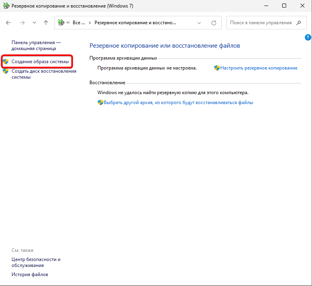The height and width of the screenshot is (286, 312).
Task: Open История файлов link
Action: 30,274
